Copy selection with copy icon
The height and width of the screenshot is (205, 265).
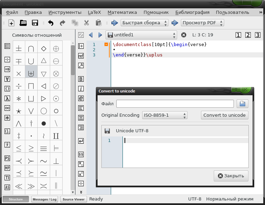pos(75,23)
